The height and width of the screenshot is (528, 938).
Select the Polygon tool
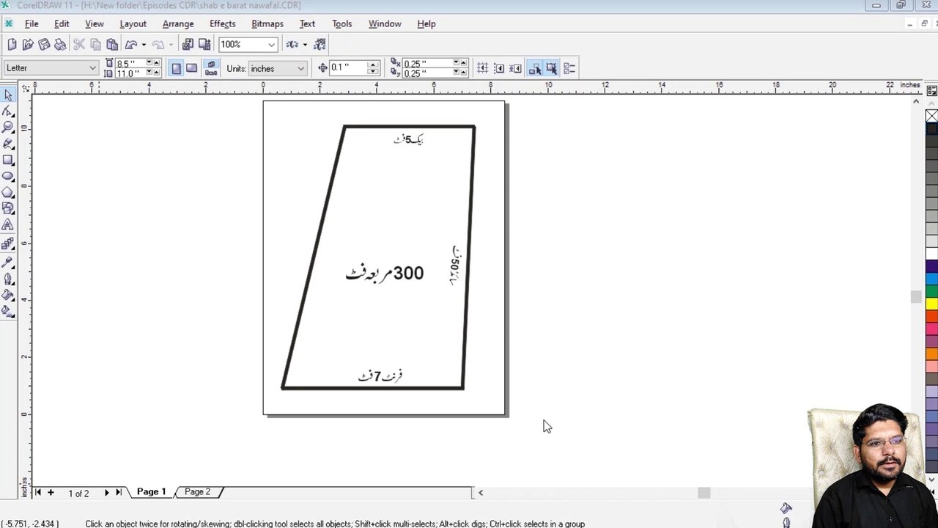click(8, 192)
